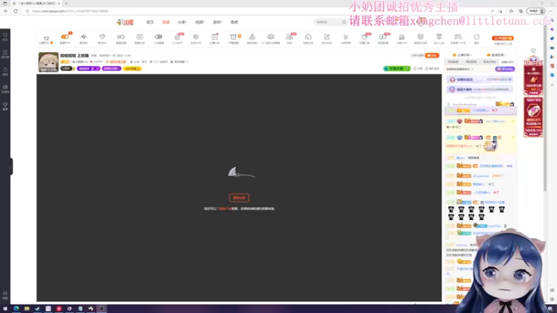Open the waveform audio tool icon
Viewport: 557px width, 313px height.
click(84, 37)
